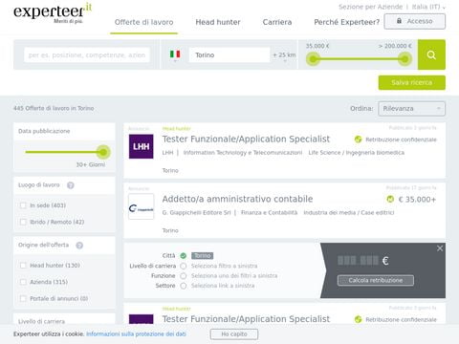Click the Sezione per Aziende link

[371, 7]
